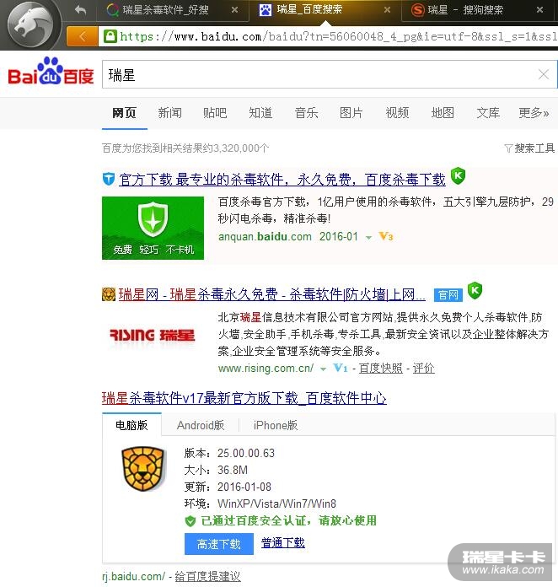Click the green K badge after Baidu antivirus title
This screenshot has height=587, width=558.
coord(458,176)
